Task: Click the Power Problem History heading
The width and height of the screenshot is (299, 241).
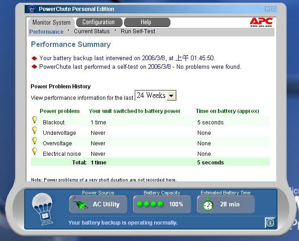Action: [61, 87]
